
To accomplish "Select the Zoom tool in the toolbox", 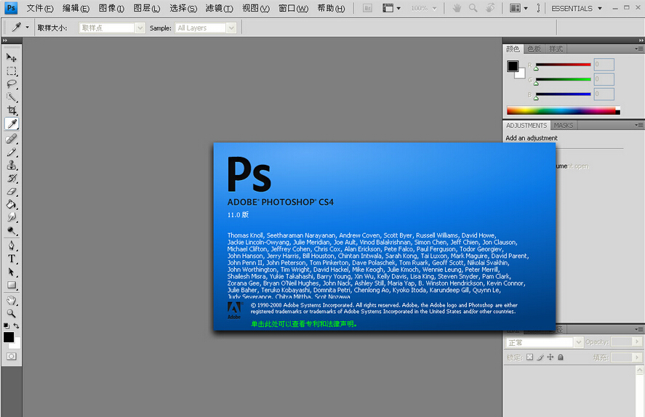I will pyautogui.click(x=12, y=313).
